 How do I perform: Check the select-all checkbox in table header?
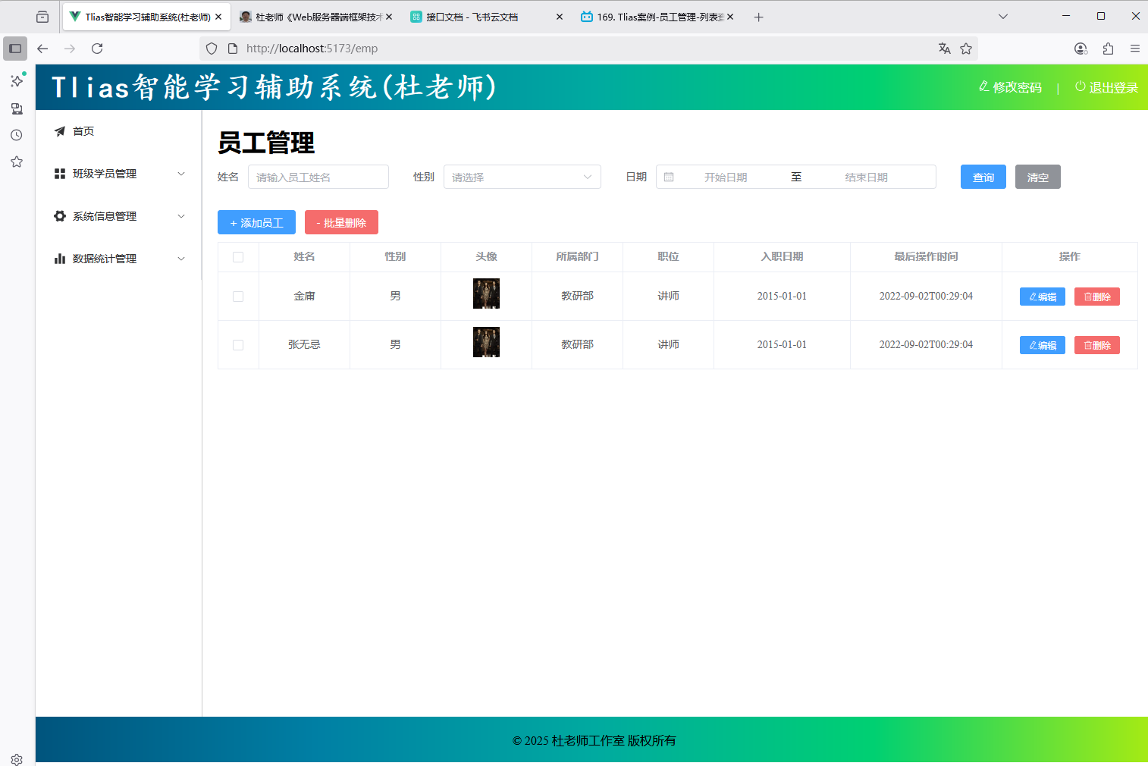point(238,257)
